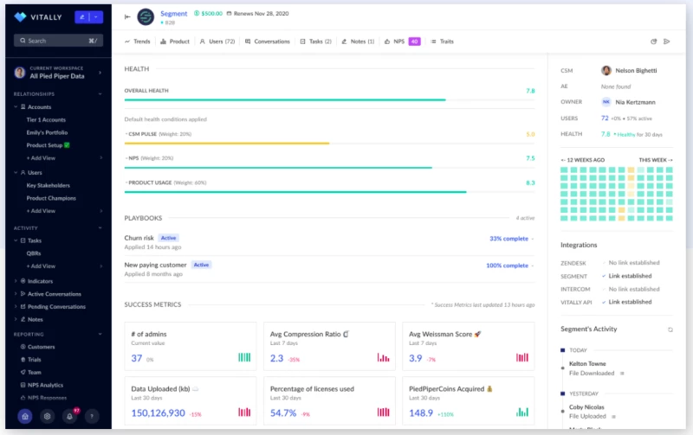Open the notifications bell with 97 badge

(69, 416)
